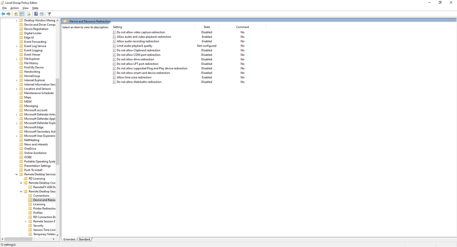Click policy icon beside 'Do not allow video capture redirection'
This screenshot has width=457, height=247.
pyautogui.click(x=114, y=32)
